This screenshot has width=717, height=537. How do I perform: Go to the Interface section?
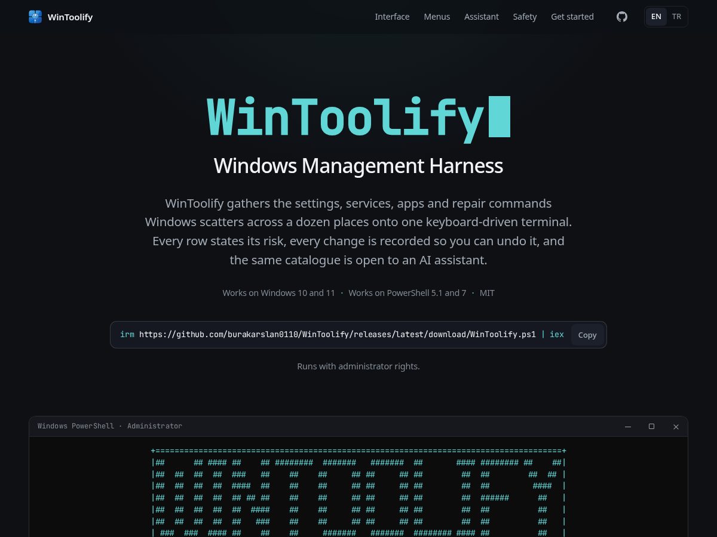[x=392, y=17]
